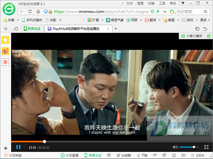The width and height of the screenshot is (213, 159).
Task: Click the security padlock icon in address bar
Action: [50, 12]
